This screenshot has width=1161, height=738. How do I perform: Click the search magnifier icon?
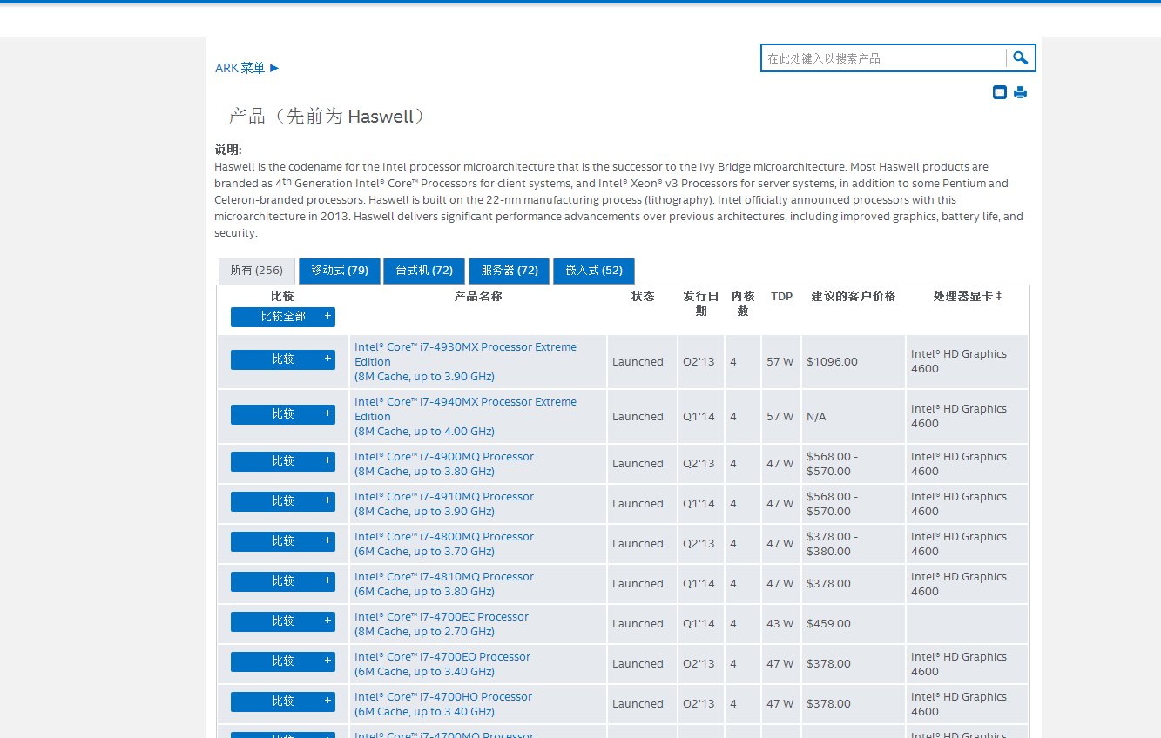(x=1020, y=58)
